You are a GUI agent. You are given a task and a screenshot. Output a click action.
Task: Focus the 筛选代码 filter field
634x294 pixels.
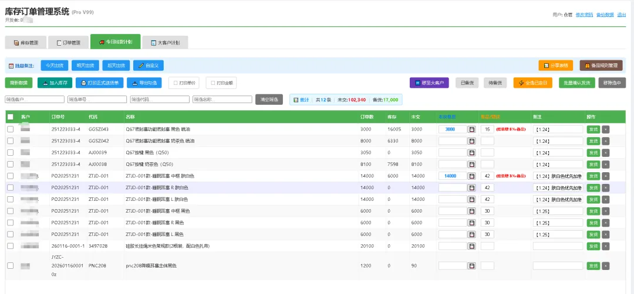pyautogui.click(x=160, y=99)
